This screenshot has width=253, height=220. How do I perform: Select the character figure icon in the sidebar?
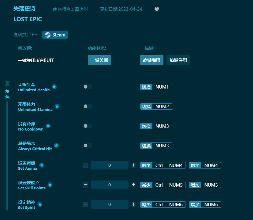[x=7, y=83]
